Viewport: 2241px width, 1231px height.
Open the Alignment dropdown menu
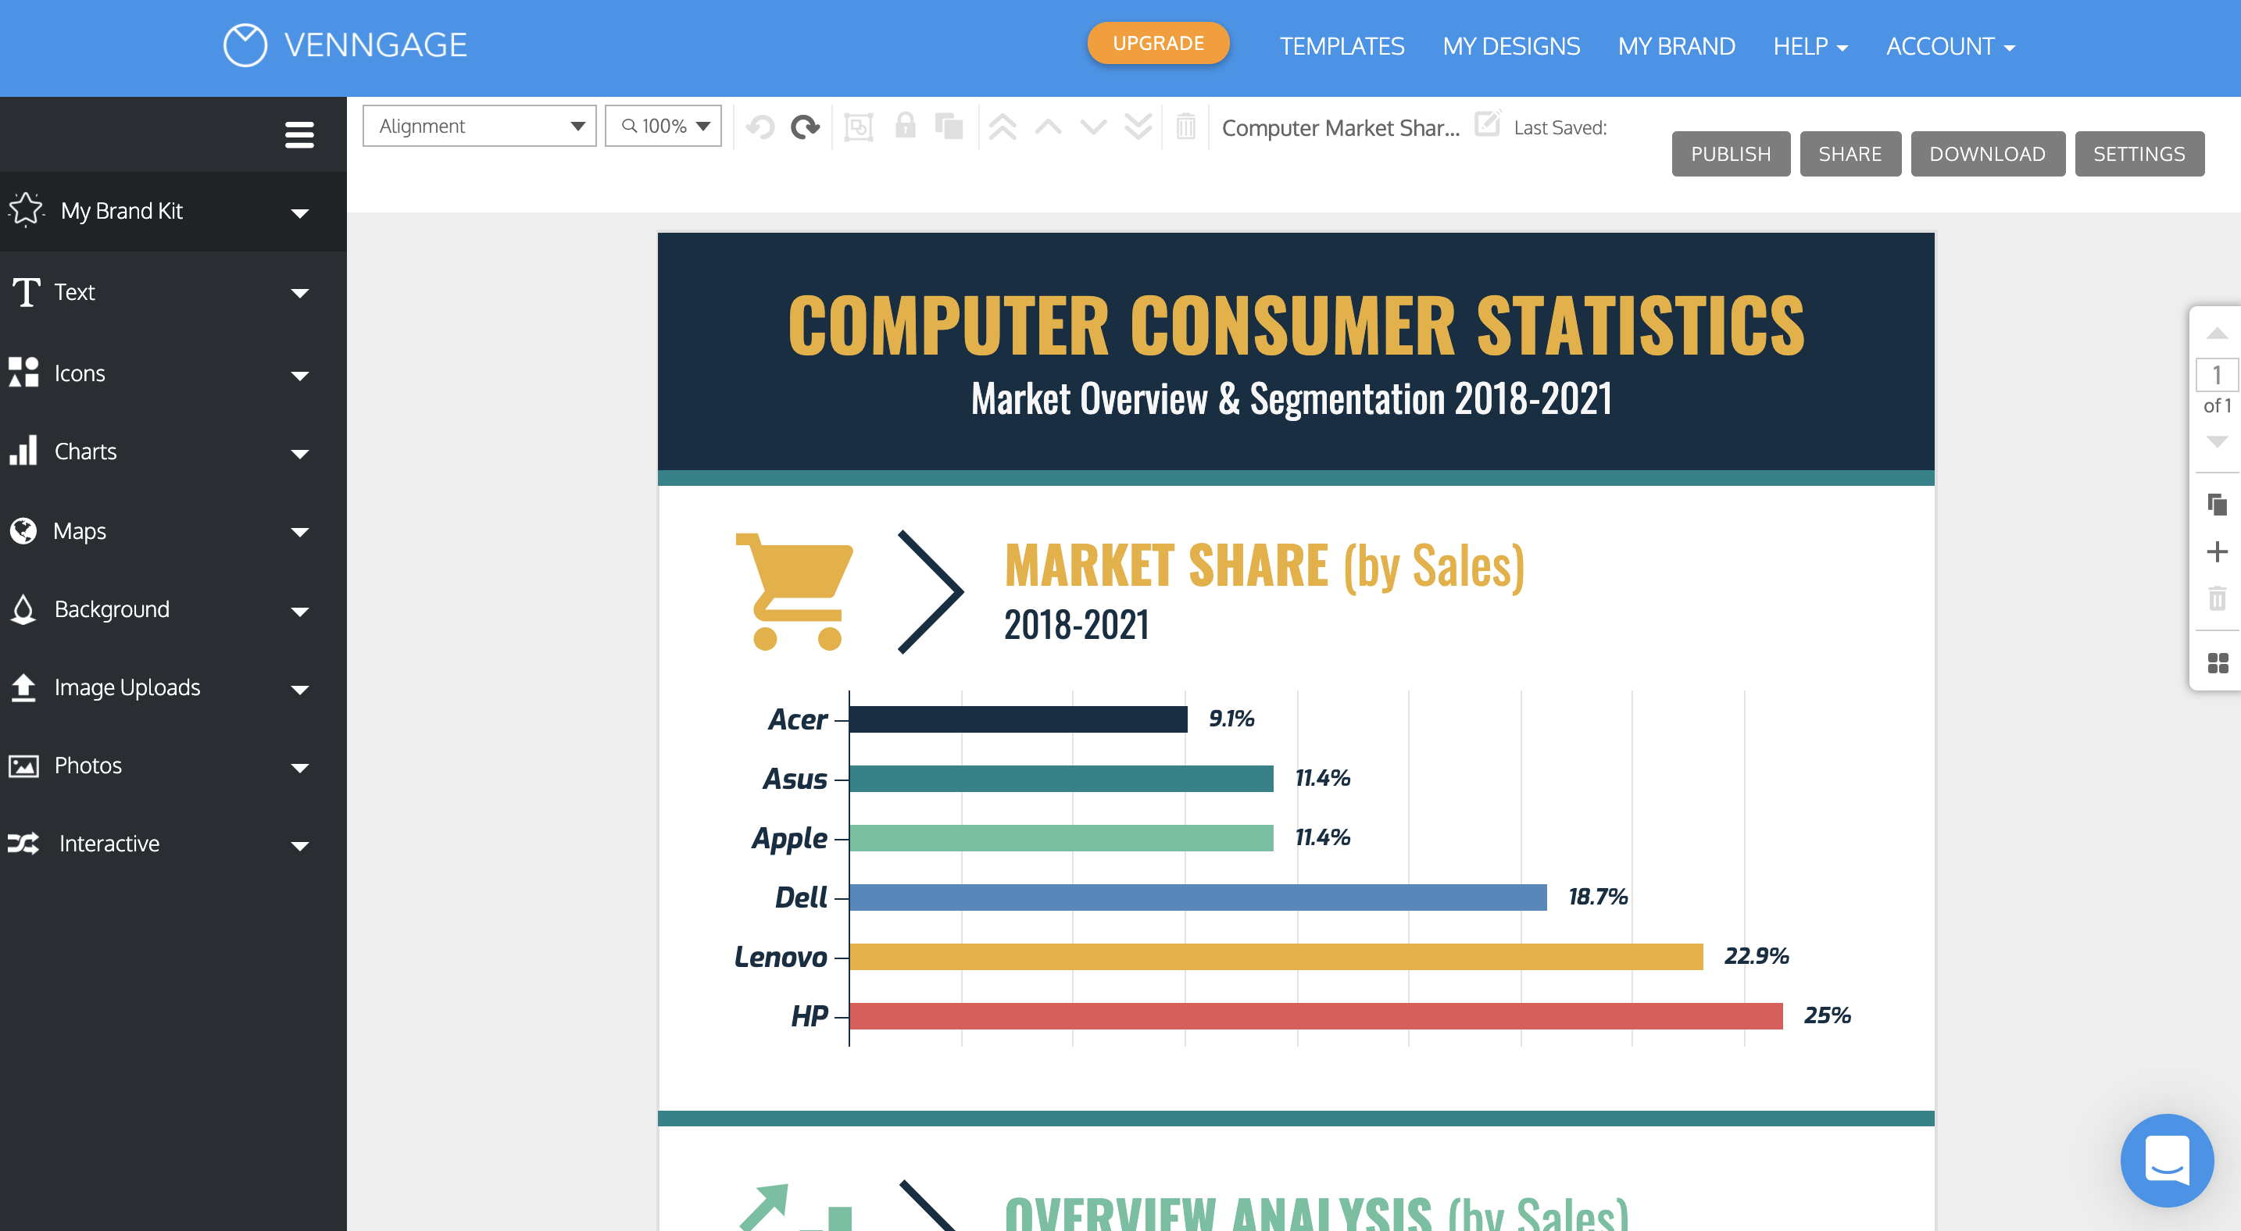[474, 126]
